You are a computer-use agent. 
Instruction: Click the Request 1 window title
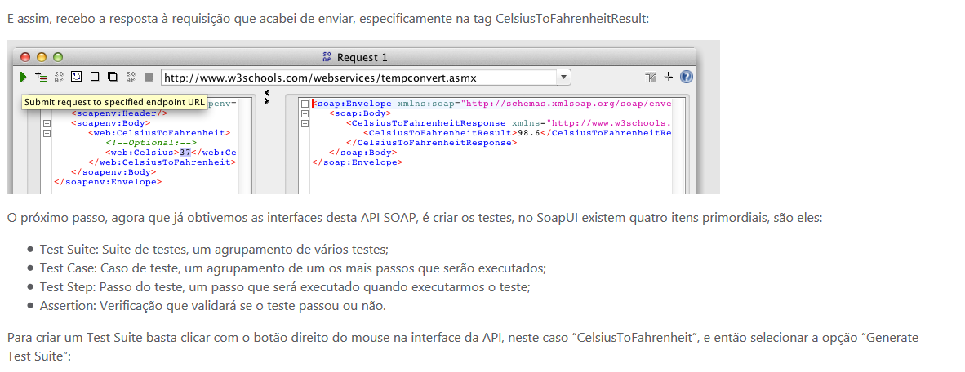(x=362, y=57)
